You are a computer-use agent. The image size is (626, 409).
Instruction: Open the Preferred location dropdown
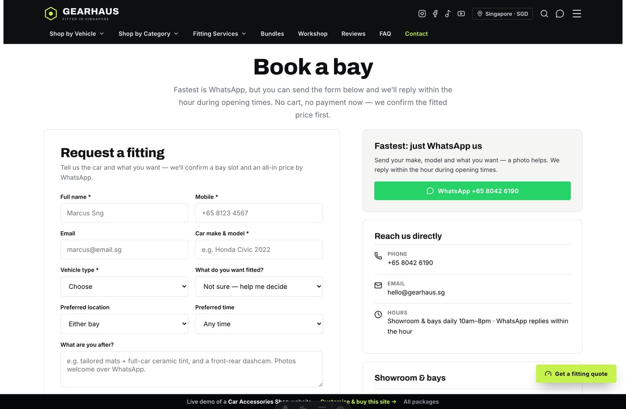click(124, 324)
